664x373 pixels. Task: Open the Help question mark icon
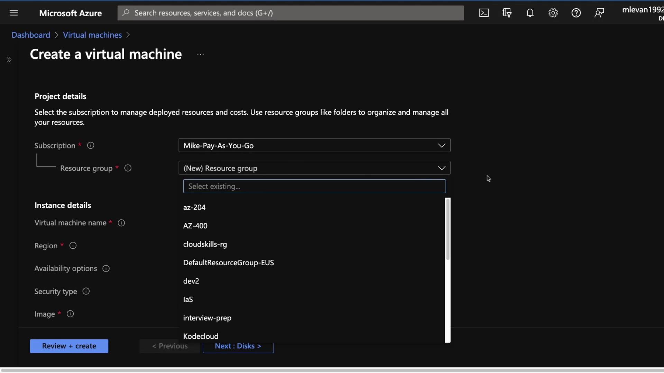[x=576, y=13]
